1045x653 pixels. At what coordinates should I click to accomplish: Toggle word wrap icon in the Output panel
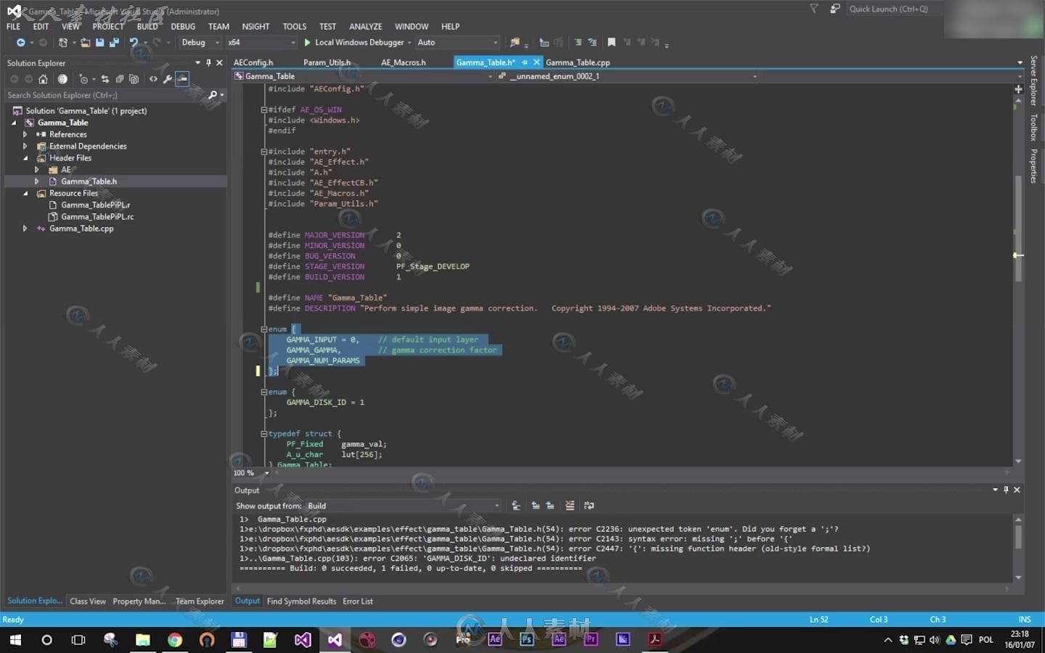pos(589,506)
